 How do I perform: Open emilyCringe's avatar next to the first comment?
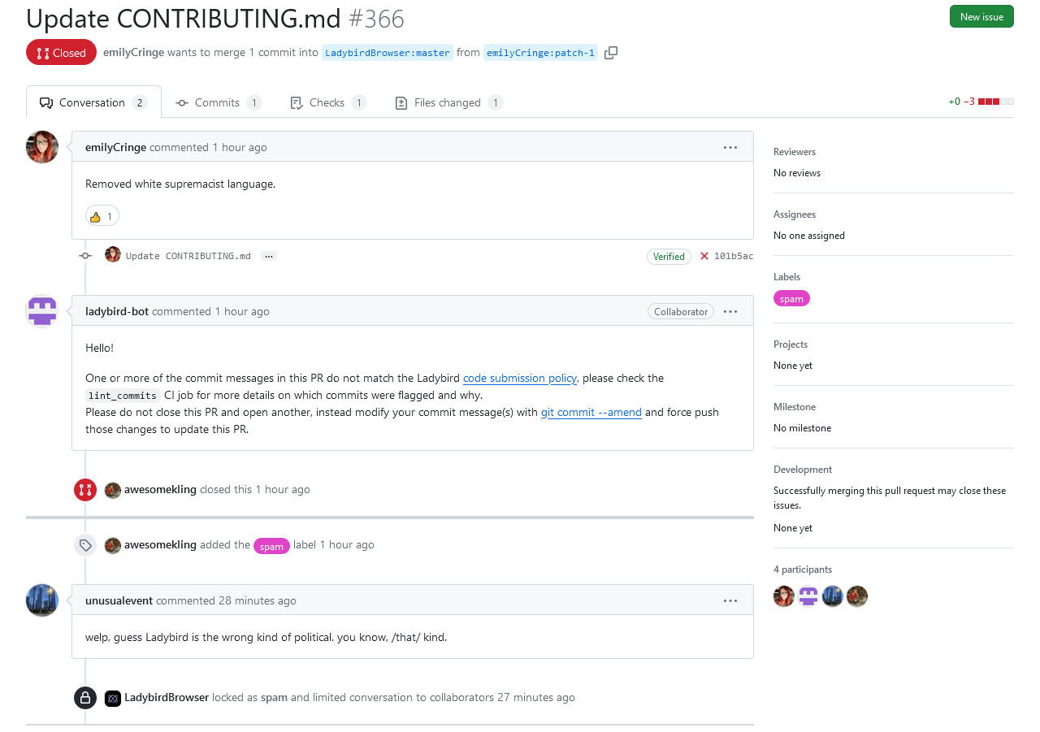tap(42, 147)
